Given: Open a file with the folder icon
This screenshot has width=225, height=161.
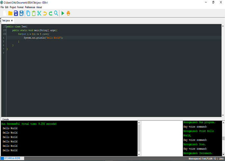Looking at the screenshot, I should coord(10,13).
